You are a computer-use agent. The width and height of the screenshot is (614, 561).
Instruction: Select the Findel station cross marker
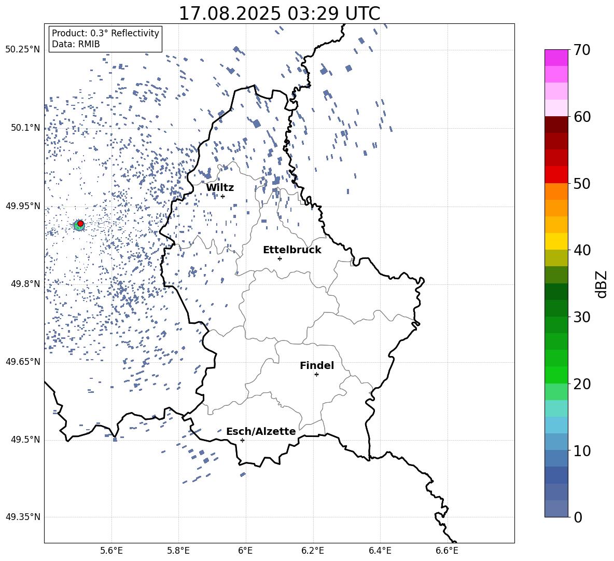316,375
